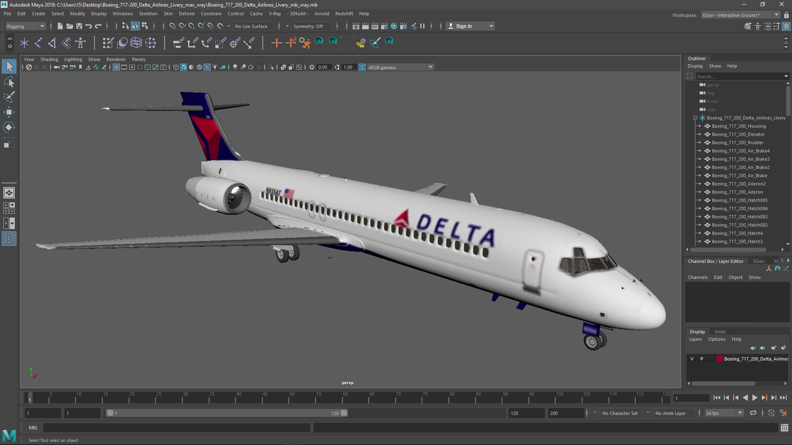The height and width of the screenshot is (445, 792).
Task: Click the red layer color swatch
Action: (720, 359)
